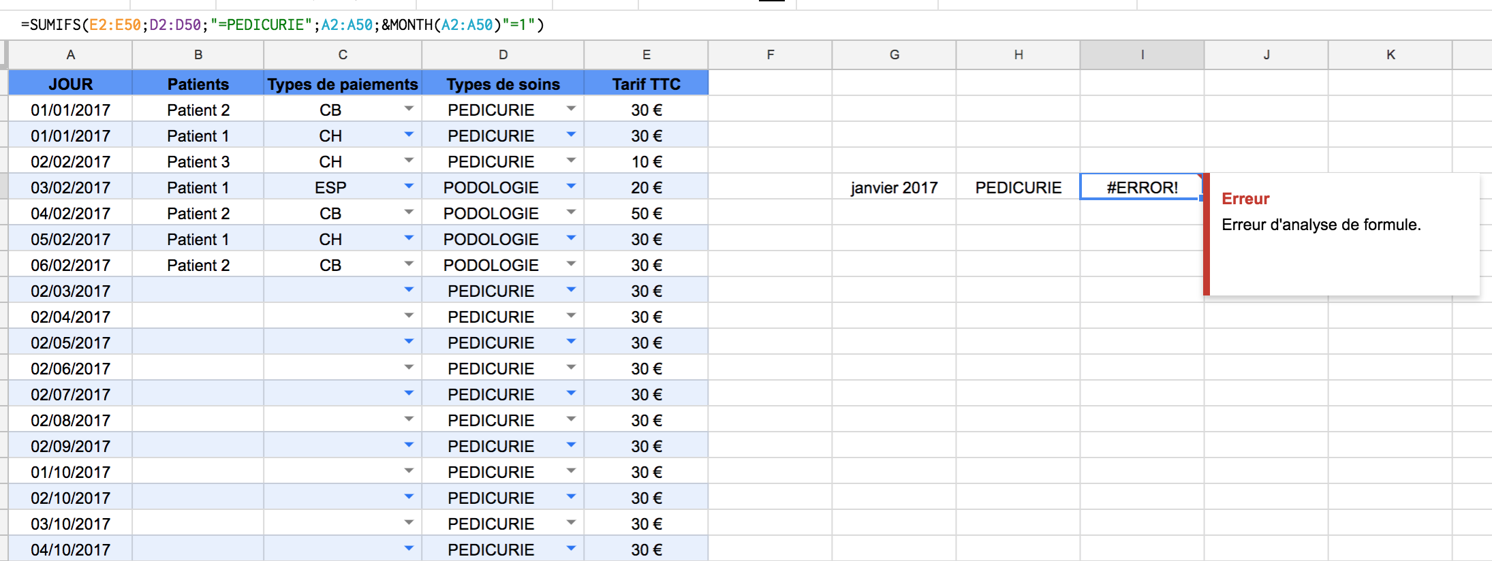Select the Patient 3 cell
Screen dimensions: 1492x561
(x=198, y=161)
